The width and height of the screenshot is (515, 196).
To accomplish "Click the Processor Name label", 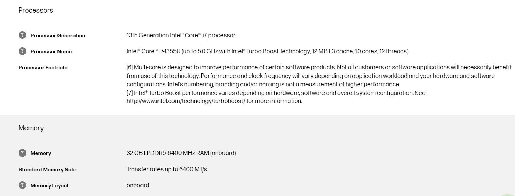I will 51,51.
